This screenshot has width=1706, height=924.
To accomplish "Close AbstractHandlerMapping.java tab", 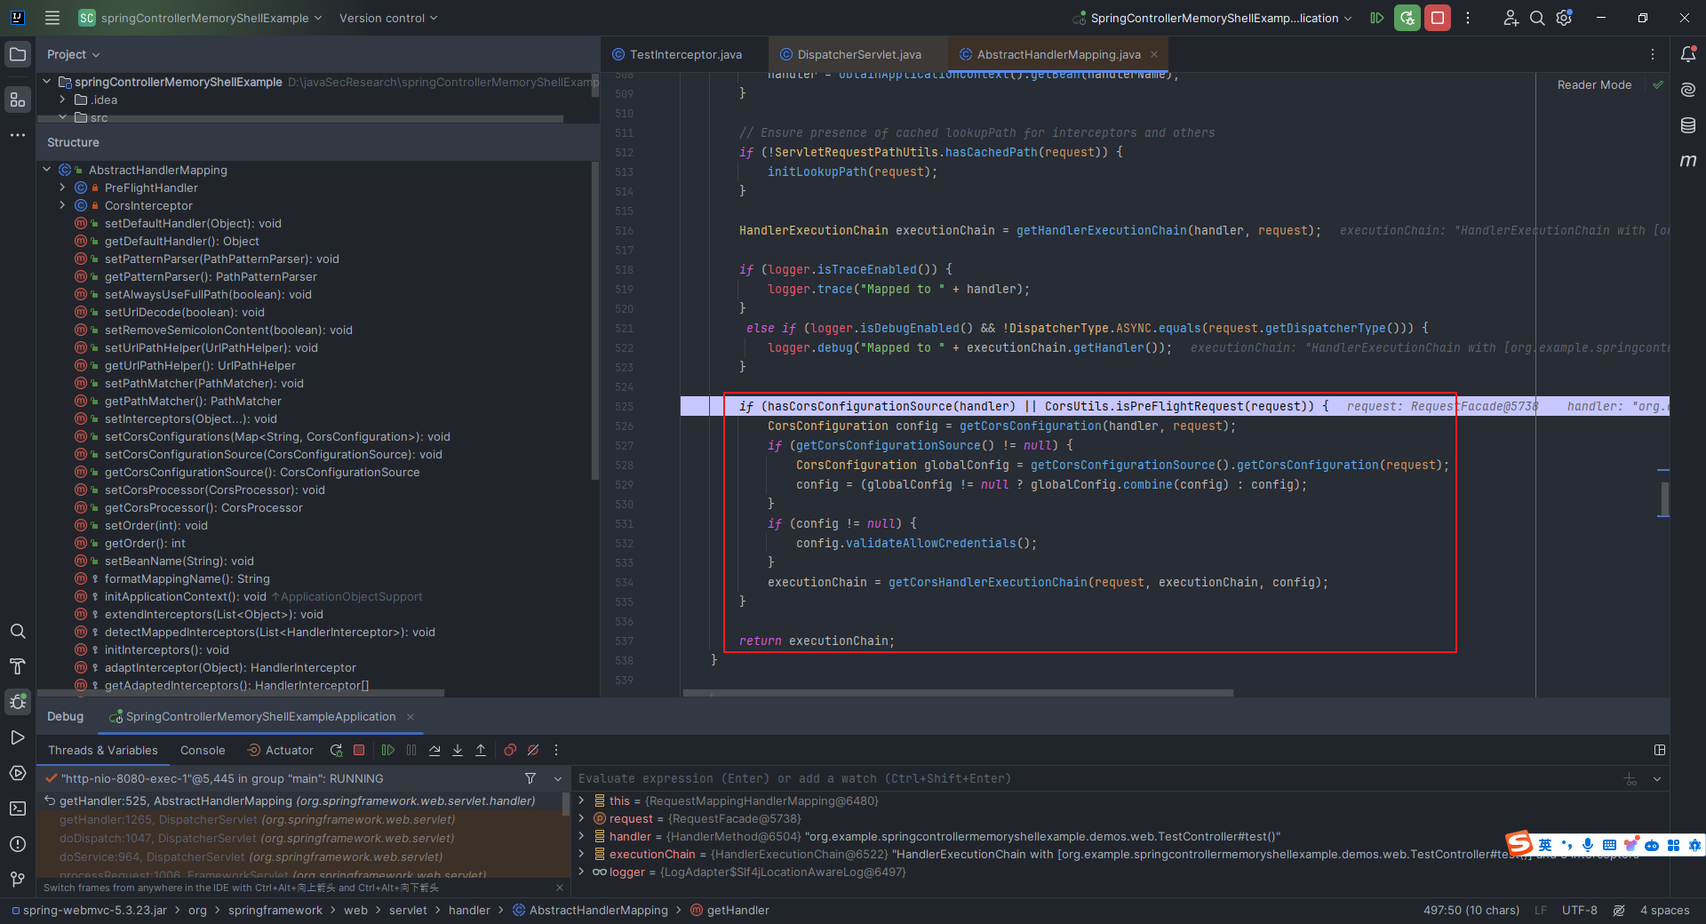I will [x=1154, y=54].
